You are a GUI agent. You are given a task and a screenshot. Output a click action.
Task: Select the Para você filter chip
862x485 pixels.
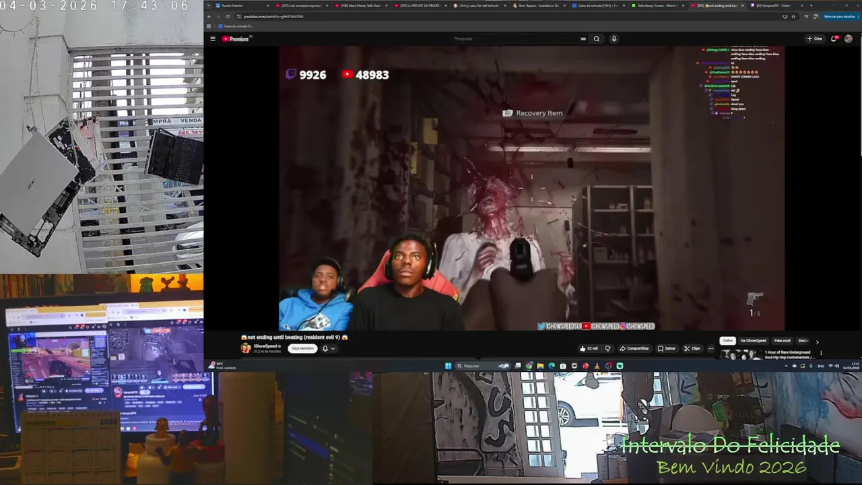pos(782,341)
